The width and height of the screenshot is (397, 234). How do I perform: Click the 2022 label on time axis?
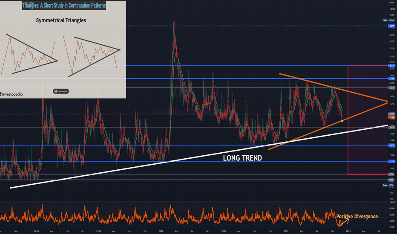pyautogui.click(x=286, y=231)
